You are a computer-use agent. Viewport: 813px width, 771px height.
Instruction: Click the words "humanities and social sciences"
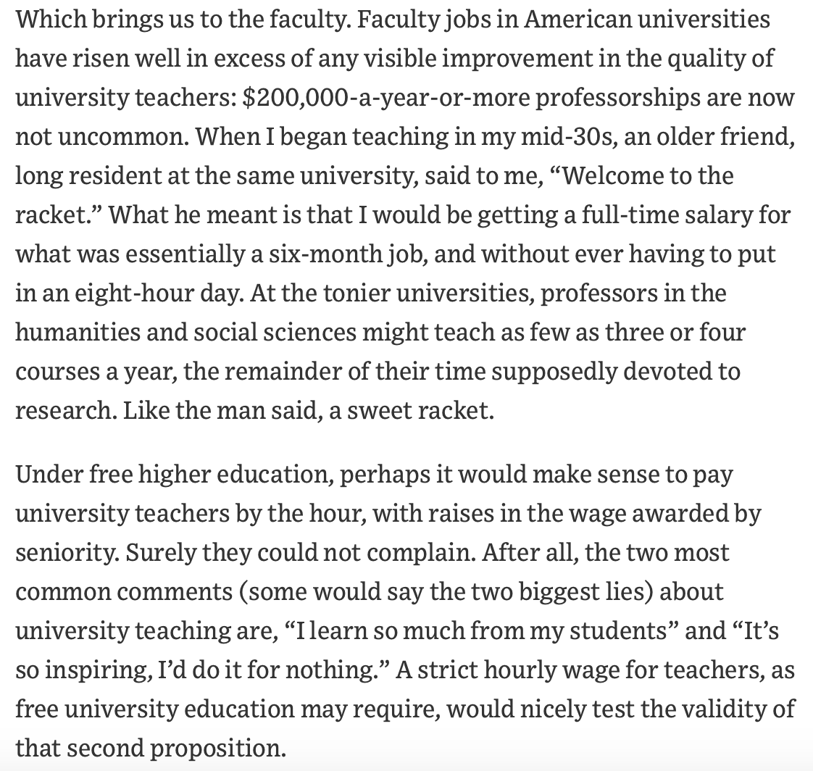tap(185, 333)
